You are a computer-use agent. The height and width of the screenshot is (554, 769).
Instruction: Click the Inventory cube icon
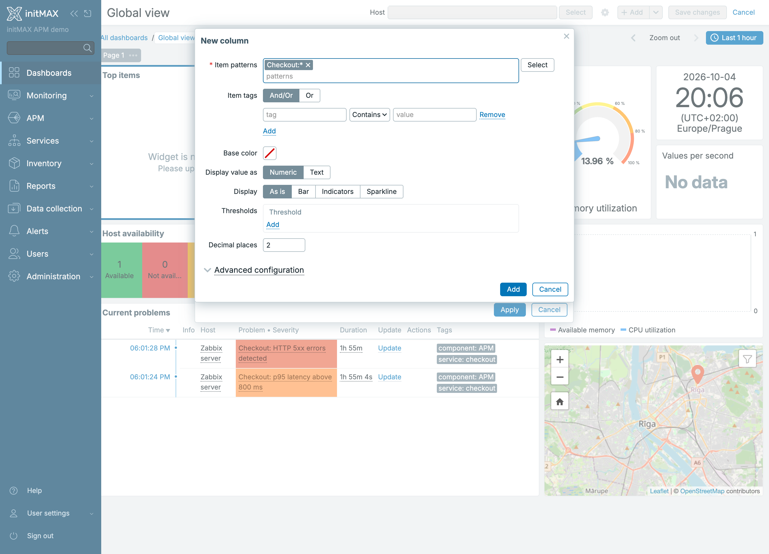point(14,163)
